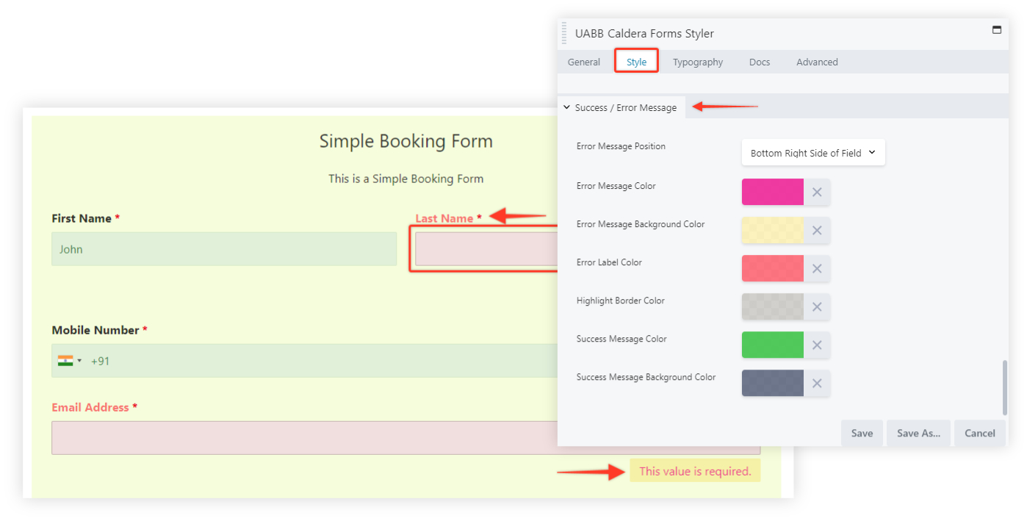
Task: Go to the Advanced tab
Action: tap(816, 62)
